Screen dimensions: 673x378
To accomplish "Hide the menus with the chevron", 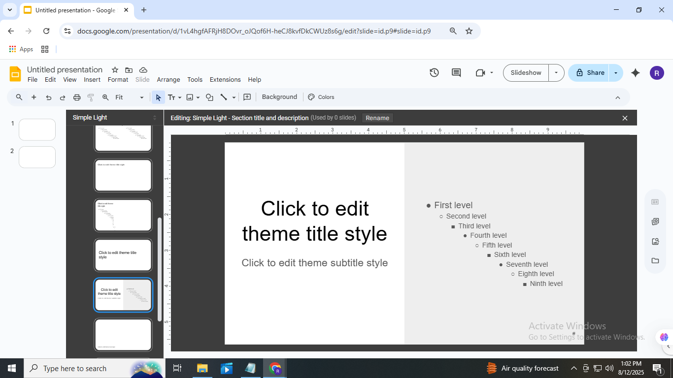I will point(618,97).
